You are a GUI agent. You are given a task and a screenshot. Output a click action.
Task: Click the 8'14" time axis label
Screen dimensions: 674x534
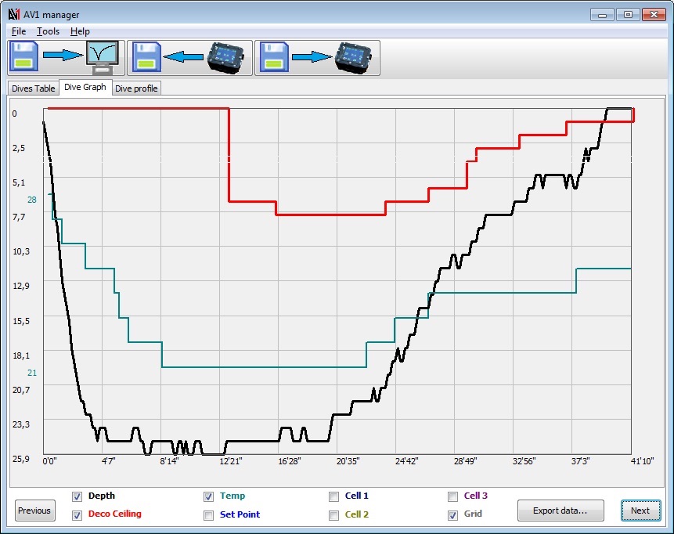(169, 461)
